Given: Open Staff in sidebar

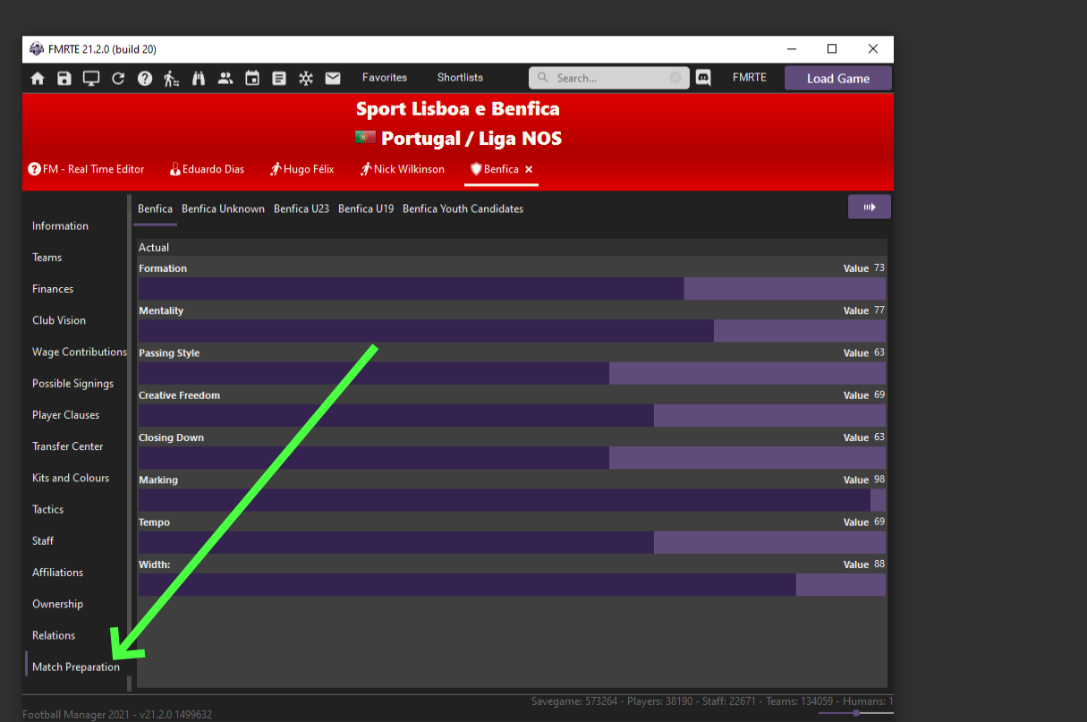Looking at the screenshot, I should click(x=43, y=541).
